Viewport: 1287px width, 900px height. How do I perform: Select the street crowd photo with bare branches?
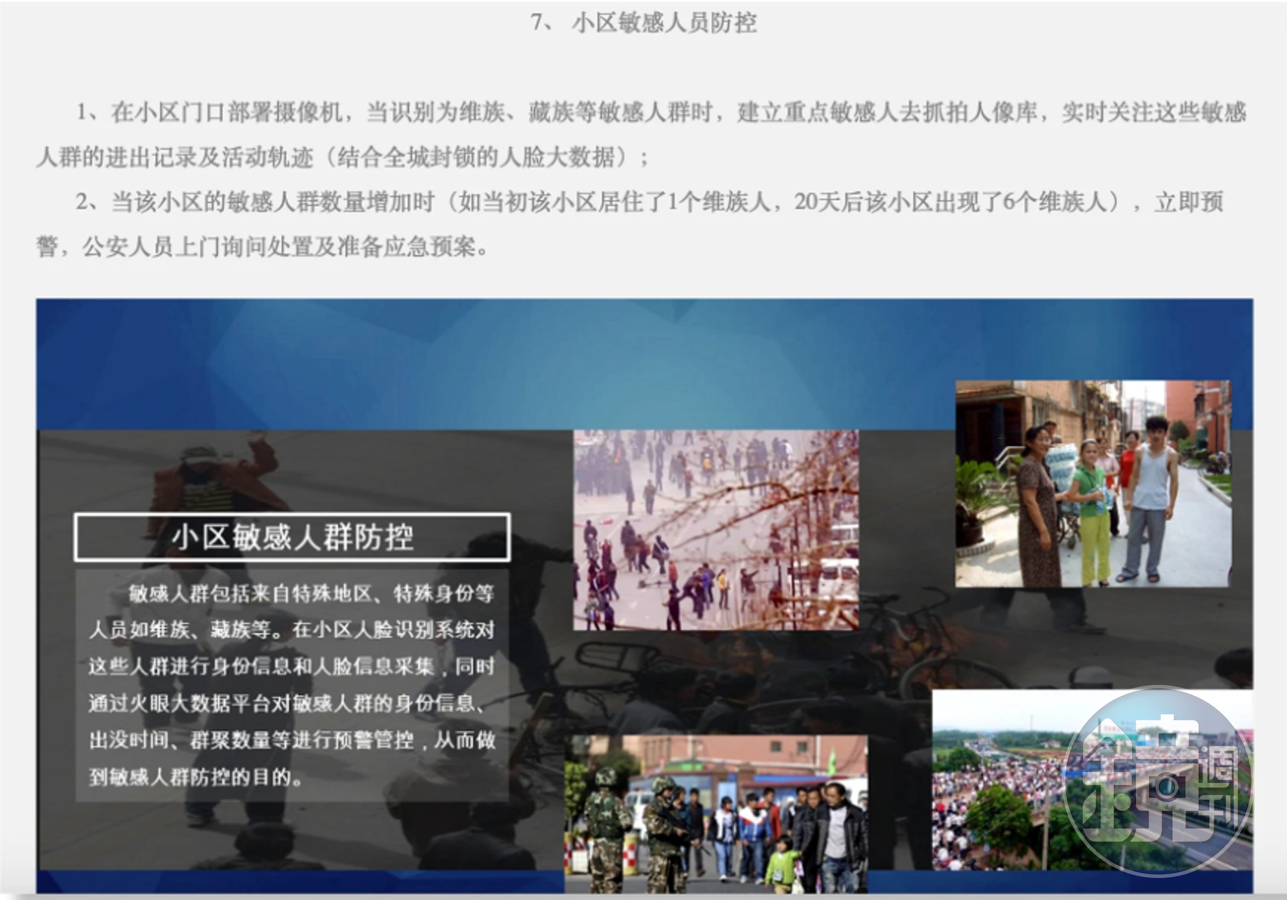[x=716, y=530]
